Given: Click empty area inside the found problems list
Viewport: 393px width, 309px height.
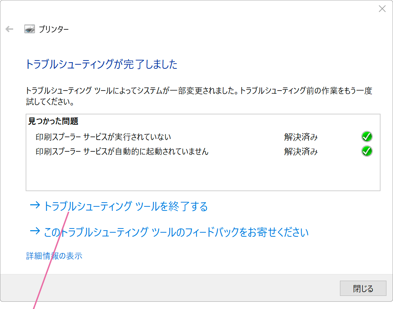Looking at the screenshot, I should pyautogui.click(x=203, y=175).
